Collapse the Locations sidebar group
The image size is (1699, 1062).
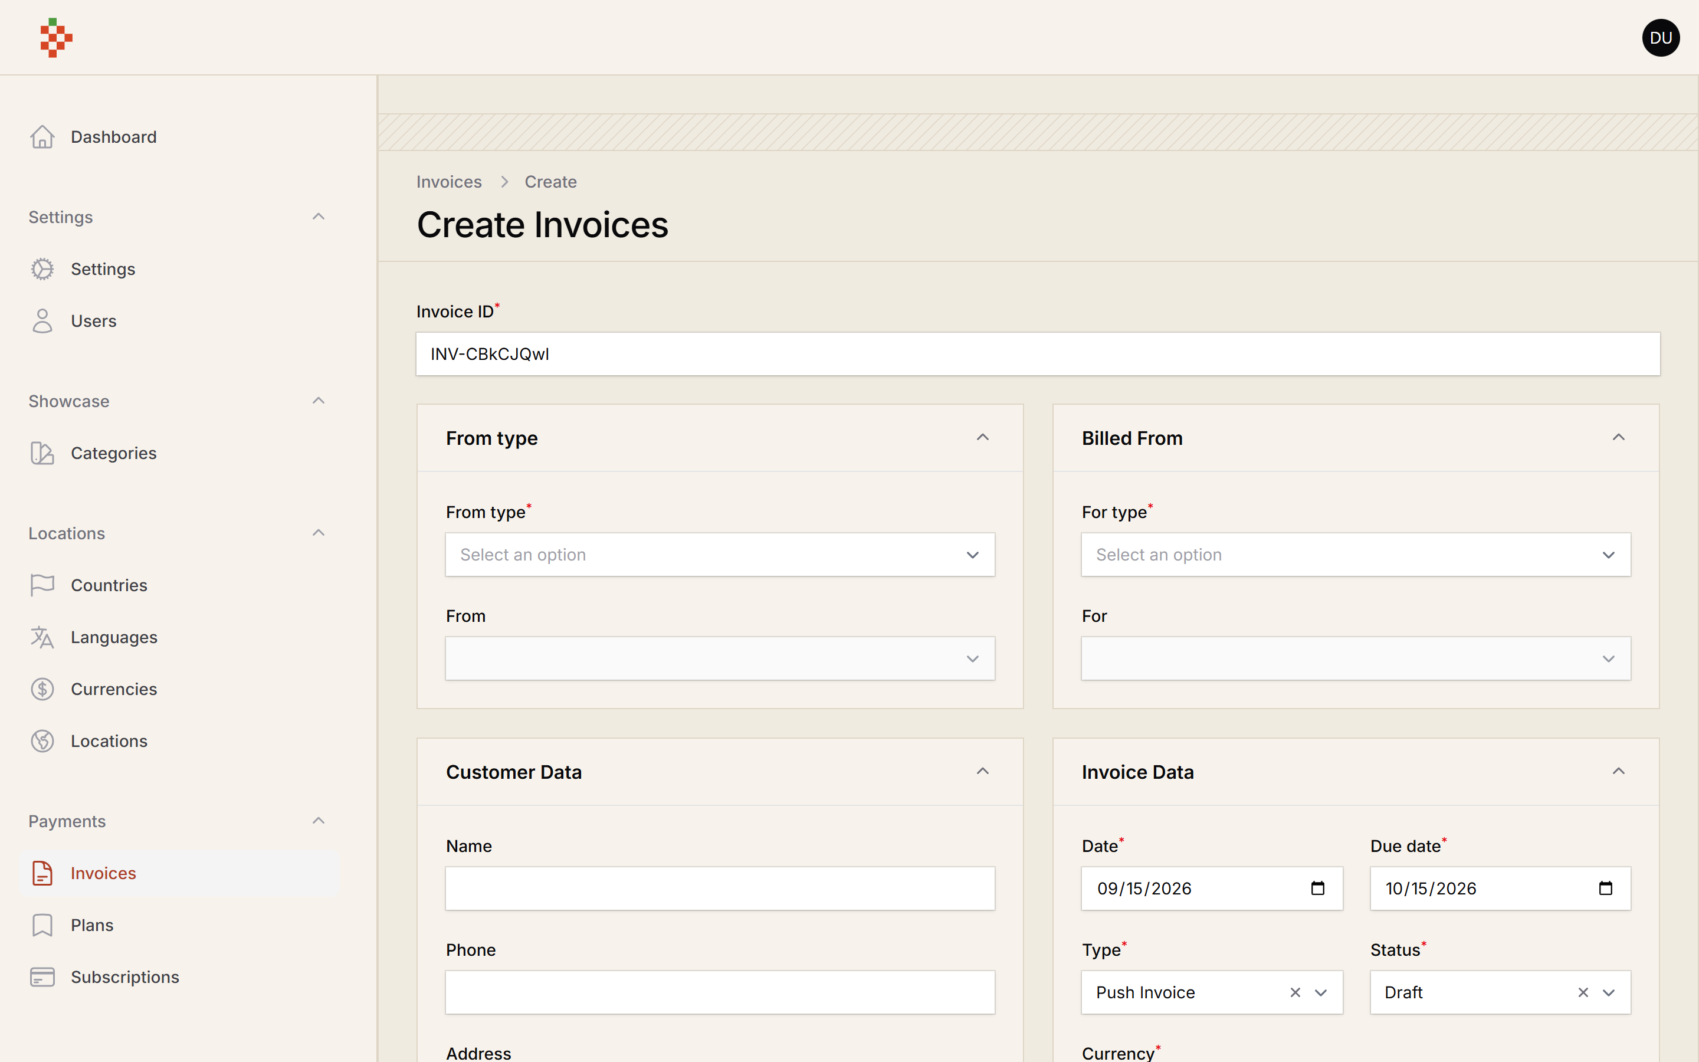(x=318, y=533)
